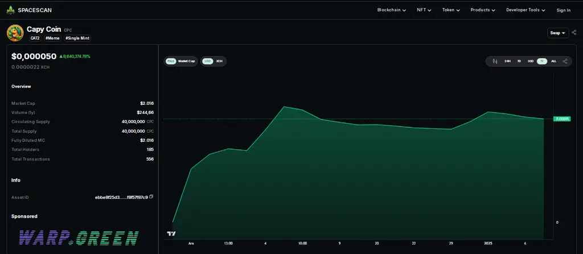Screen dimensions: 583x254
Task: Click the TradingView logo on chart
Action: (171, 233)
